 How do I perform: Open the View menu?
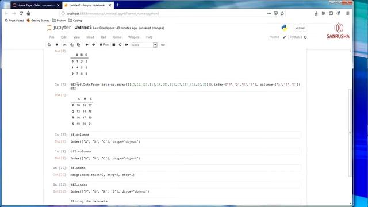[76, 37]
